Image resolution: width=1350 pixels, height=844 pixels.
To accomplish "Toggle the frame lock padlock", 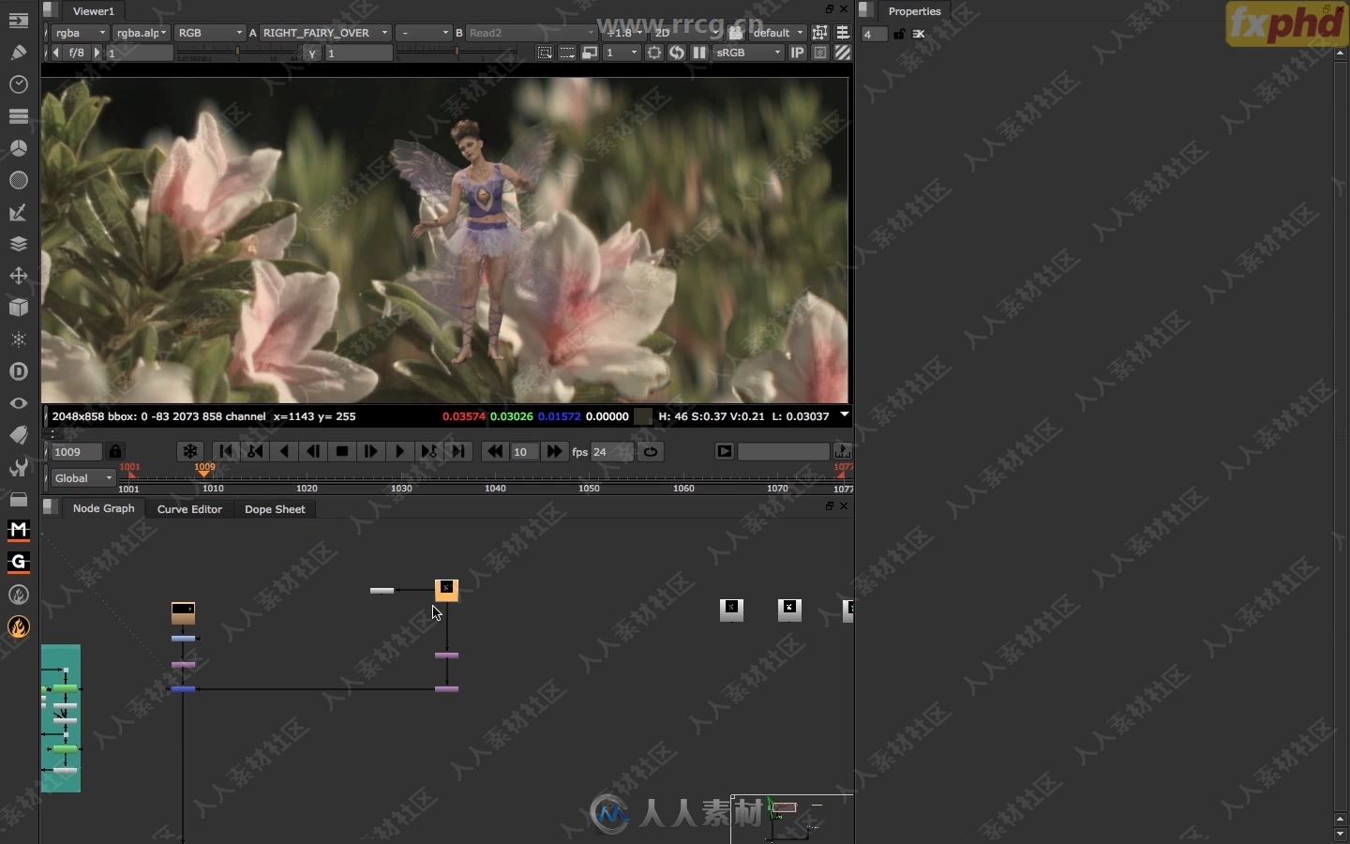I will click(115, 451).
